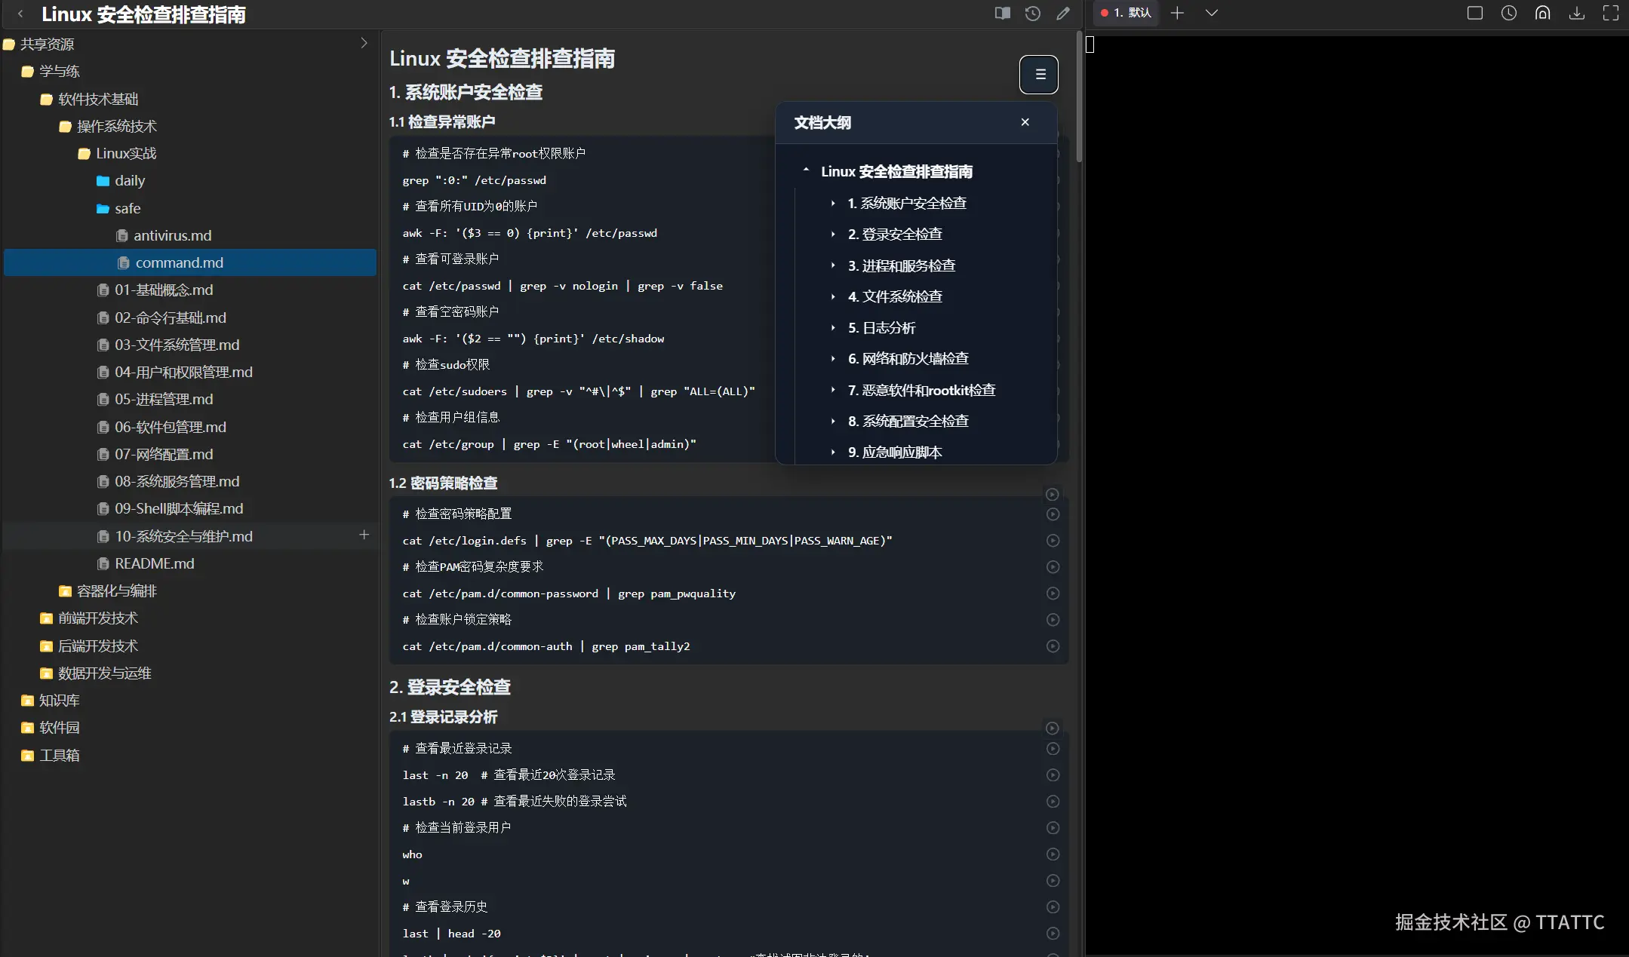The width and height of the screenshot is (1629, 957).
Task: Close the document outline (文档大纲) panel
Action: 1025,122
